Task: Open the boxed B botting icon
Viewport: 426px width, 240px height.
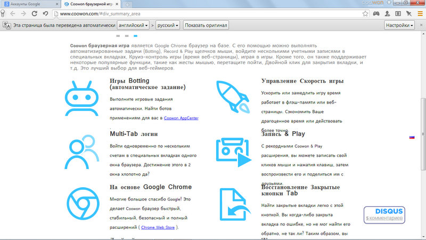Action: pos(398,14)
